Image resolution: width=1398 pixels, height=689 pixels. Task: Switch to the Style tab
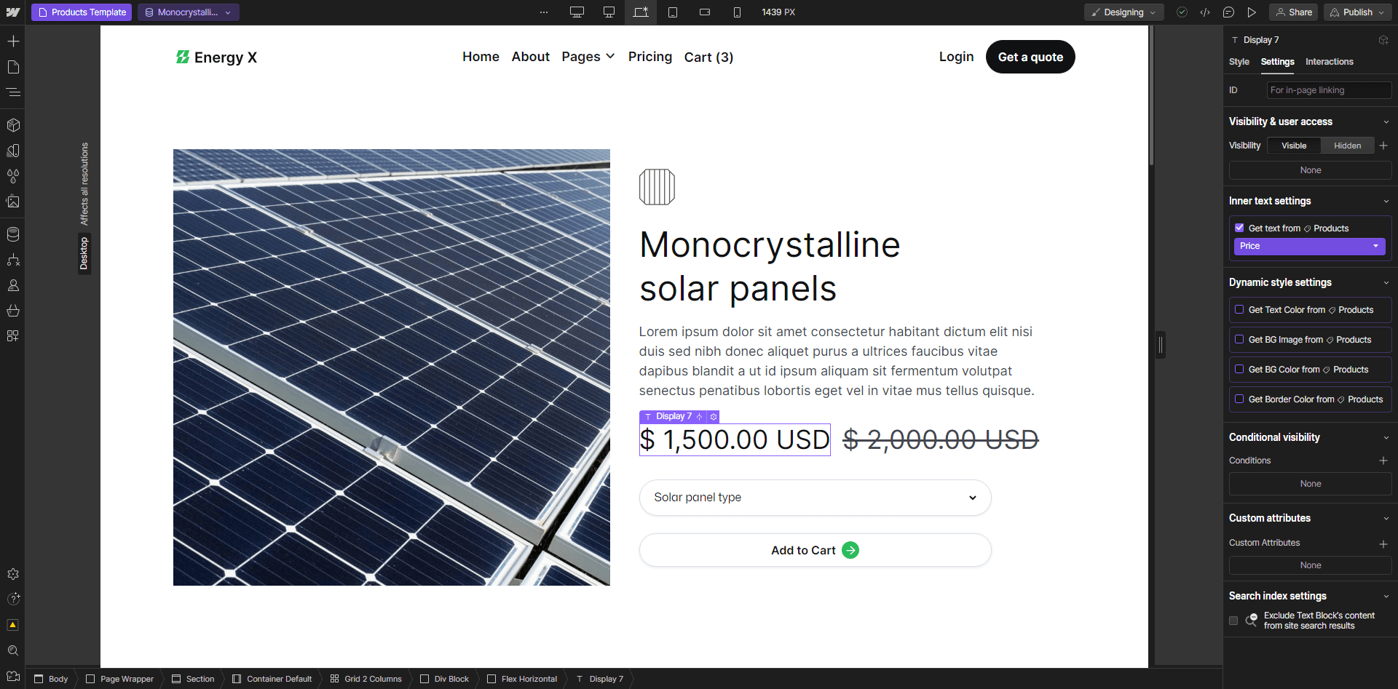[x=1239, y=62]
